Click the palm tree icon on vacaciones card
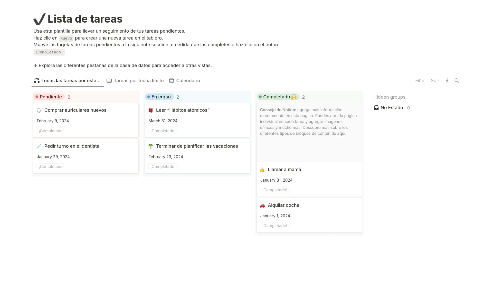The image size is (493, 308). (151, 146)
